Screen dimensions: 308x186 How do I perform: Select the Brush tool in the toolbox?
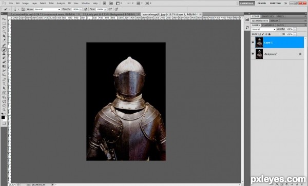coord(4,50)
